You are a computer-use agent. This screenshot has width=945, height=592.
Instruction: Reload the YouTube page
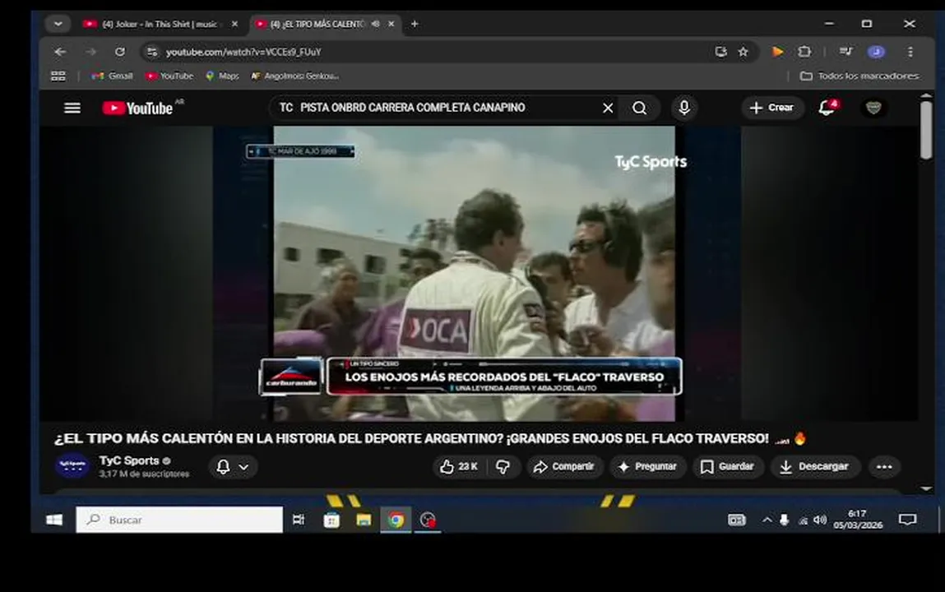120,53
